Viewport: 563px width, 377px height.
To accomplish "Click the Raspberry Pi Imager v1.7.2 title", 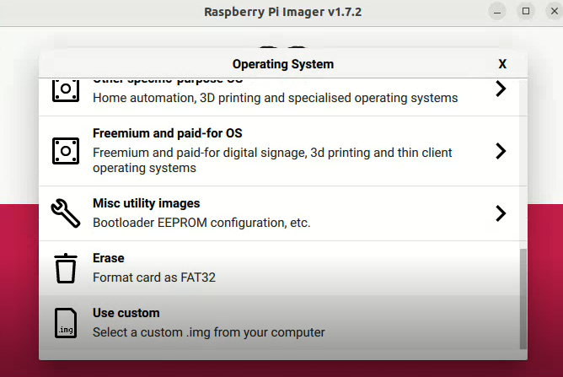I will coord(282,12).
